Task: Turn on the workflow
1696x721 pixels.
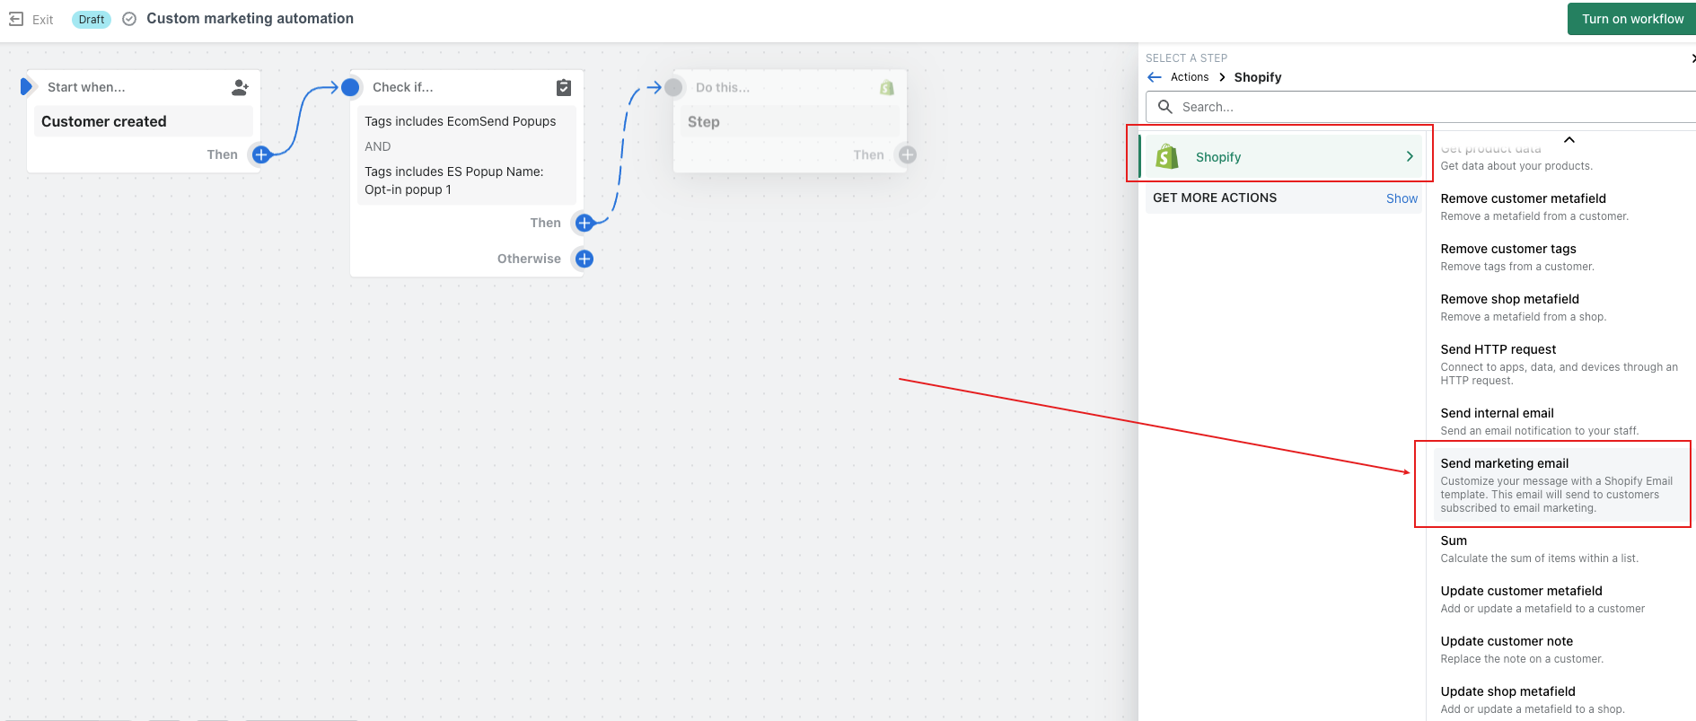Action: (x=1631, y=19)
